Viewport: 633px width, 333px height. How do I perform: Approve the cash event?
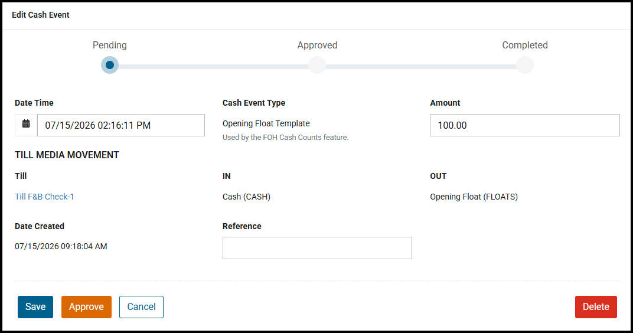click(x=86, y=307)
